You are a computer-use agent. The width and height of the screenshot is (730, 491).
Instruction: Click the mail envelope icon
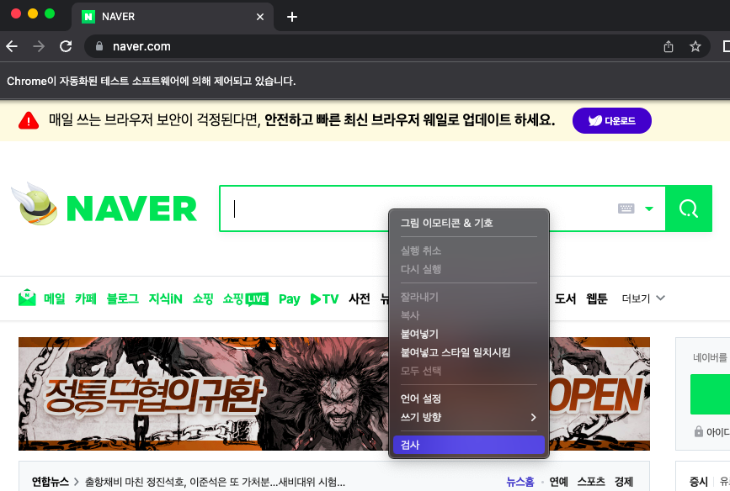[27, 298]
